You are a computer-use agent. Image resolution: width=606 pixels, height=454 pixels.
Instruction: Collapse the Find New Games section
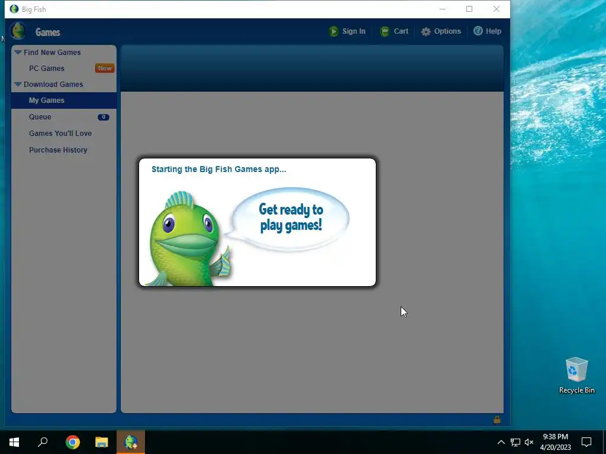[18, 52]
